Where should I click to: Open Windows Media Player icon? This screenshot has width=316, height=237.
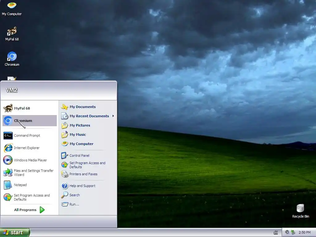pyautogui.click(x=8, y=160)
